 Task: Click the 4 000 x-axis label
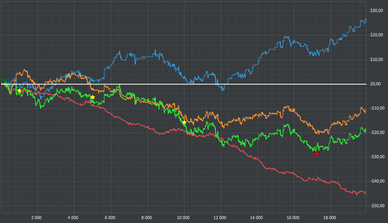tap(73, 218)
